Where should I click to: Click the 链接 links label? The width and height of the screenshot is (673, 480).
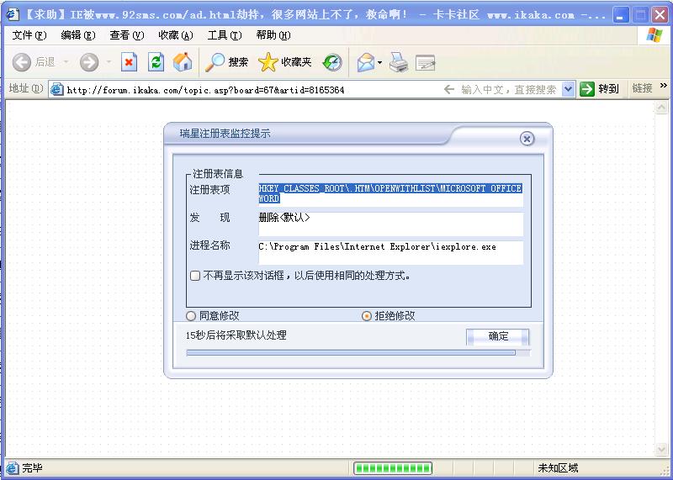[x=642, y=88]
